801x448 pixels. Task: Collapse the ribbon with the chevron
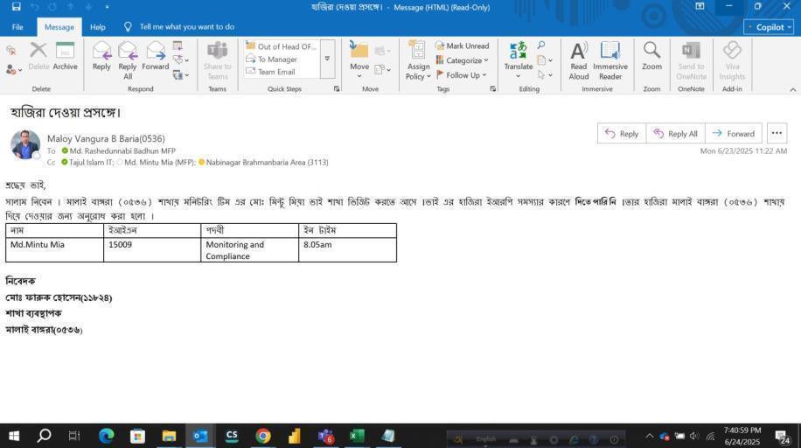coord(793,89)
